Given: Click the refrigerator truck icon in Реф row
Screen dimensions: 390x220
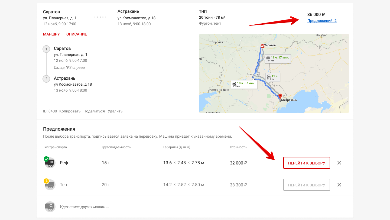Looking at the screenshot, I should (50, 163).
